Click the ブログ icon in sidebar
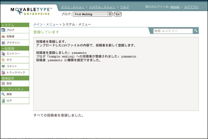Image resolution: width=208 pixels, height=139 pixels. click(3, 30)
